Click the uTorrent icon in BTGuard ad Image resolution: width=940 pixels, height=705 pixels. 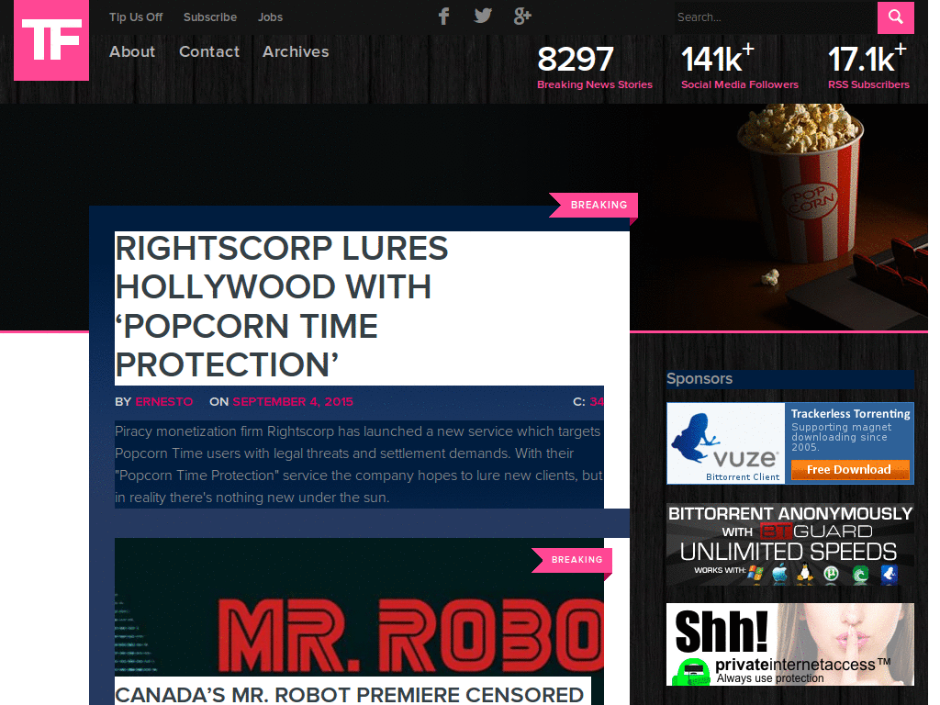coord(831,575)
